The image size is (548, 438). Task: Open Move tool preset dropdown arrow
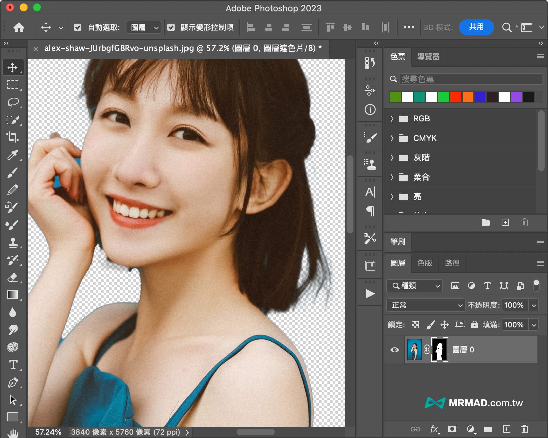61,28
